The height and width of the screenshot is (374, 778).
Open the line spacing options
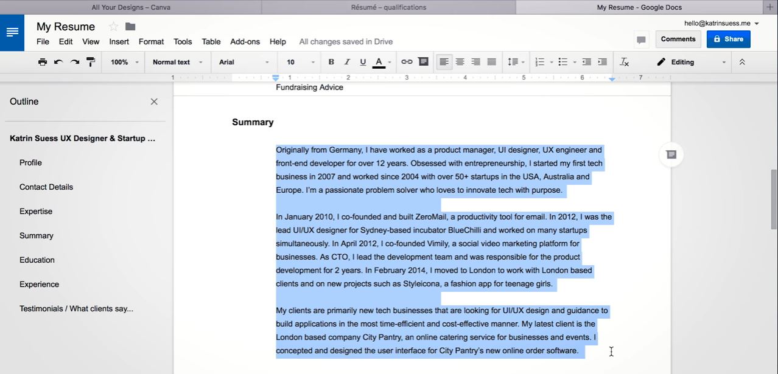click(516, 62)
